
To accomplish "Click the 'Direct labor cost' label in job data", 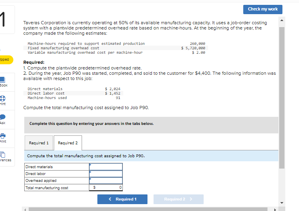I will pyautogui.click(x=46, y=93).
